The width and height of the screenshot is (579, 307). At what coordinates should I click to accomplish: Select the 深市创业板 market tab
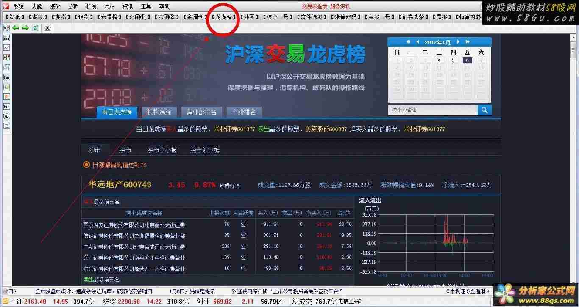coord(205,150)
